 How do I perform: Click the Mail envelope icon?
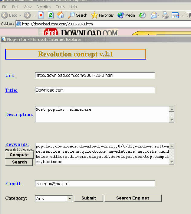154,15
